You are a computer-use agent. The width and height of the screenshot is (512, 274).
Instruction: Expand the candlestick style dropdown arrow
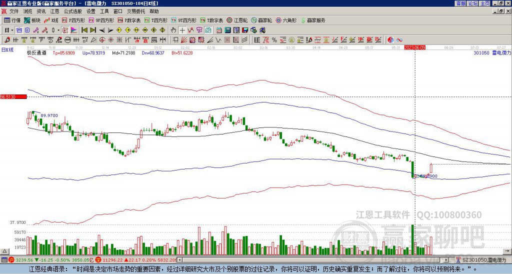click(x=58, y=30)
